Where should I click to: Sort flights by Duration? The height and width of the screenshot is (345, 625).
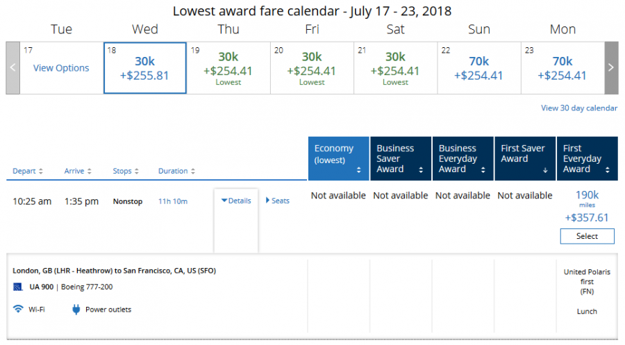176,171
